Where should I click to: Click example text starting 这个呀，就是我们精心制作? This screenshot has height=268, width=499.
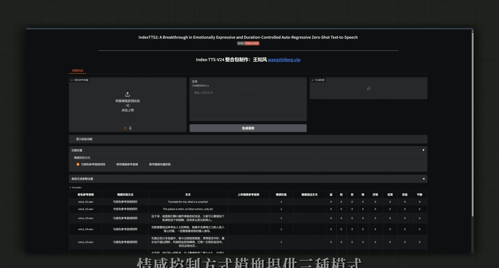(x=188, y=218)
